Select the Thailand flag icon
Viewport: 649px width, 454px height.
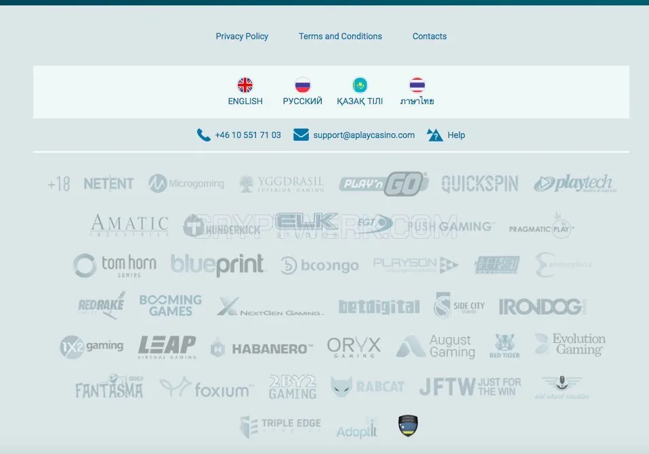[x=417, y=85]
